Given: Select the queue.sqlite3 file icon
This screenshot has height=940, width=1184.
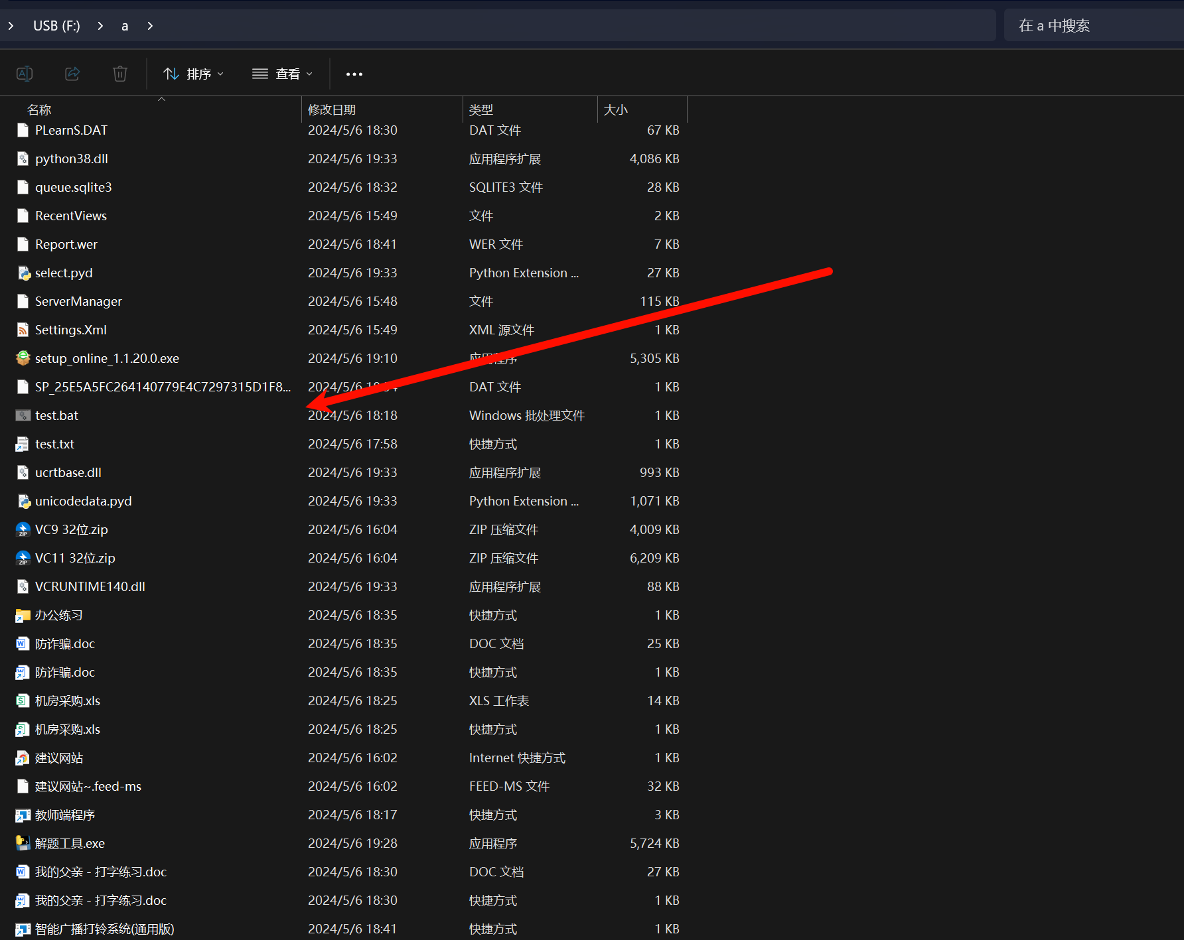Looking at the screenshot, I should (x=23, y=187).
